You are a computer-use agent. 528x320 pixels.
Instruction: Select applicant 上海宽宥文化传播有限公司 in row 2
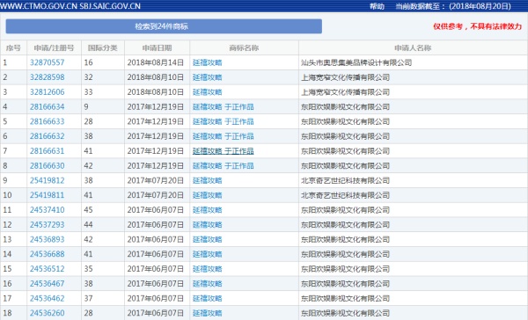pos(345,77)
